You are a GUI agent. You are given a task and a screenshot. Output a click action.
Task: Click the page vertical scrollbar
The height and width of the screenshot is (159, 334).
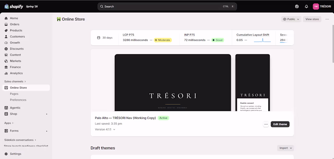pyautogui.click(x=333, y=43)
